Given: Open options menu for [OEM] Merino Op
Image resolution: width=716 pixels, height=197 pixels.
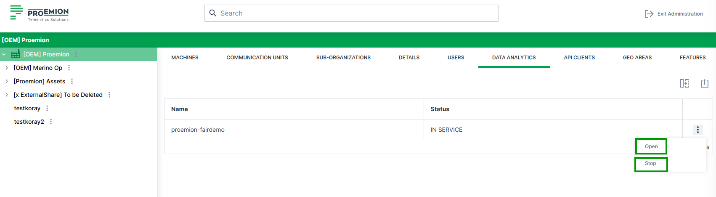Looking at the screenshot, I should (x=69, y=68).
